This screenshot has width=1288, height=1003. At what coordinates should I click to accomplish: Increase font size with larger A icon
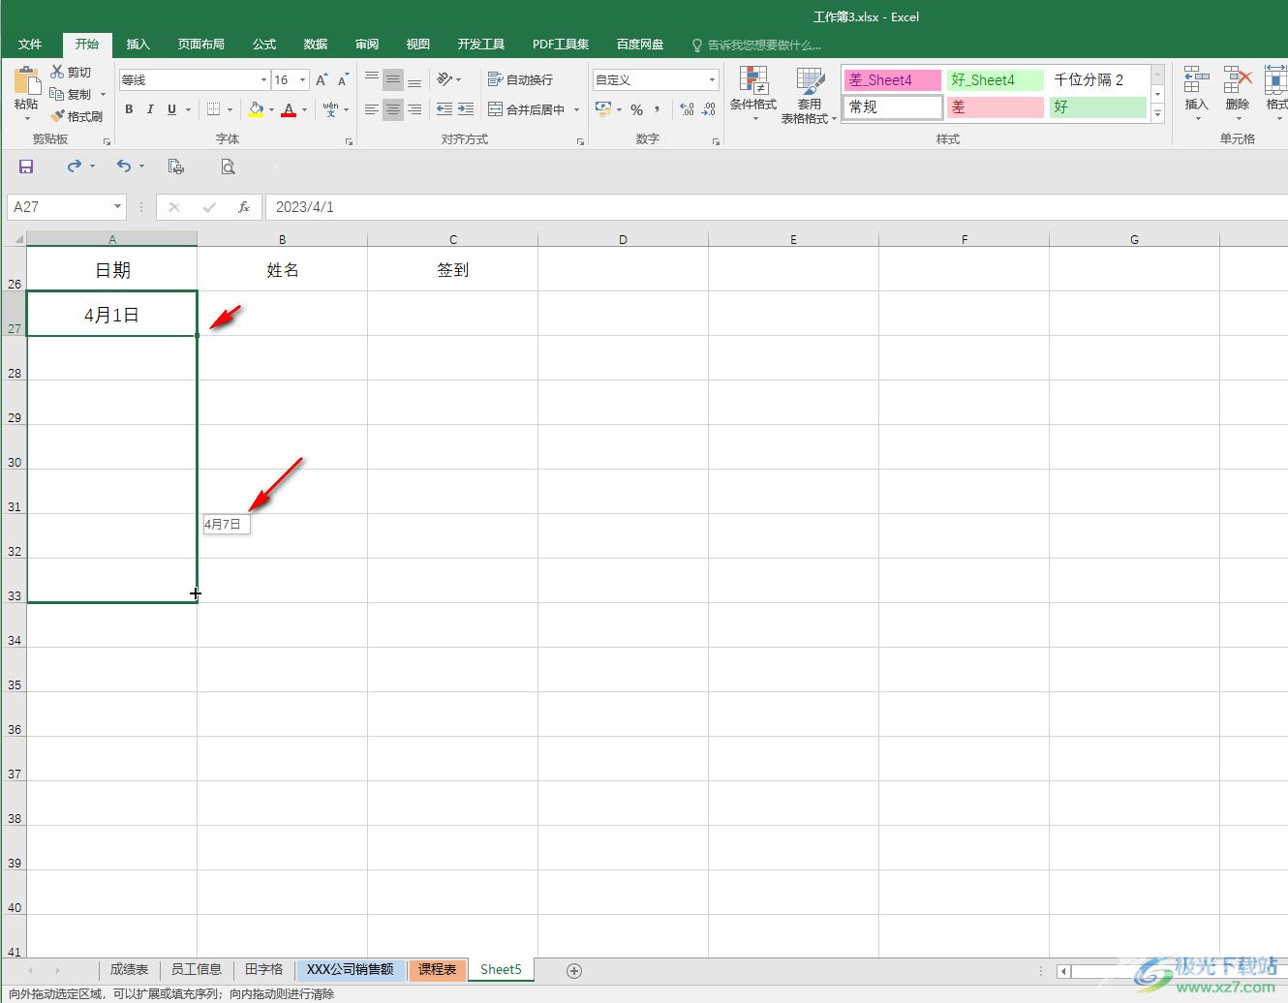(322, 80)
